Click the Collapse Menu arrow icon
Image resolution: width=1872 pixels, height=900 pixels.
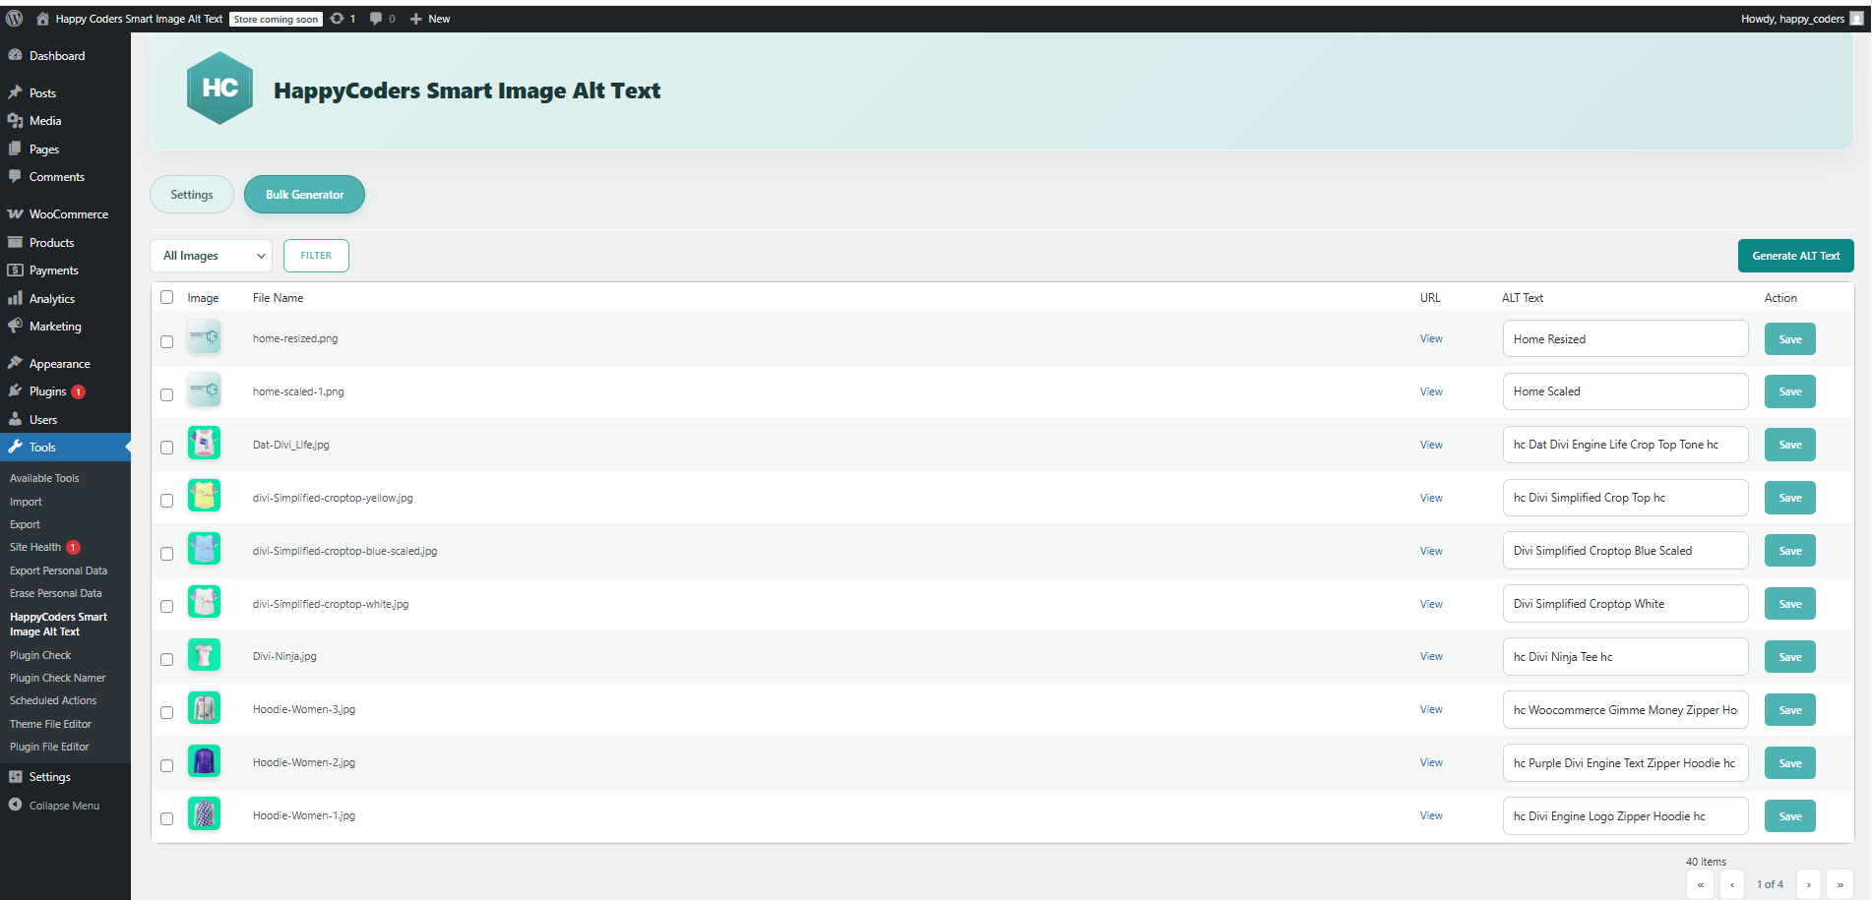[15, 805]
